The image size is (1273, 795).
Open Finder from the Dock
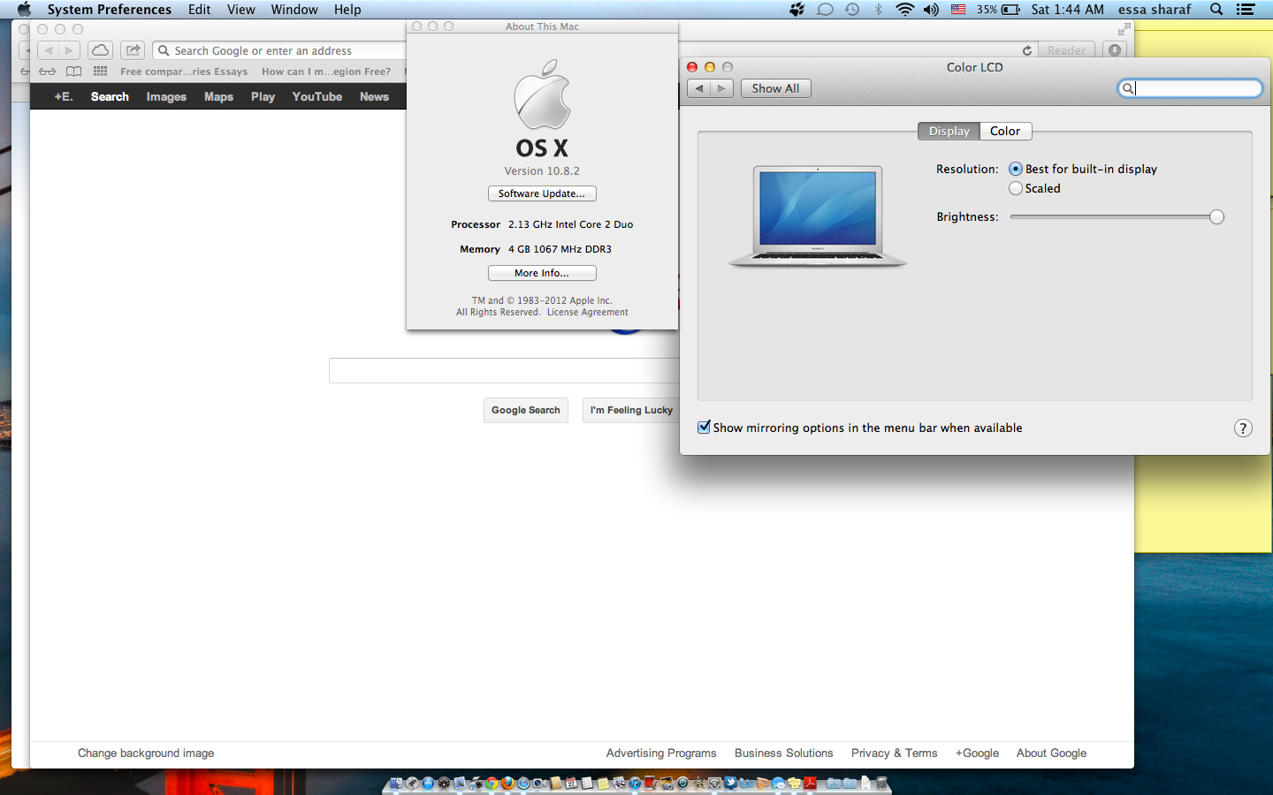(x=396, y=783)
